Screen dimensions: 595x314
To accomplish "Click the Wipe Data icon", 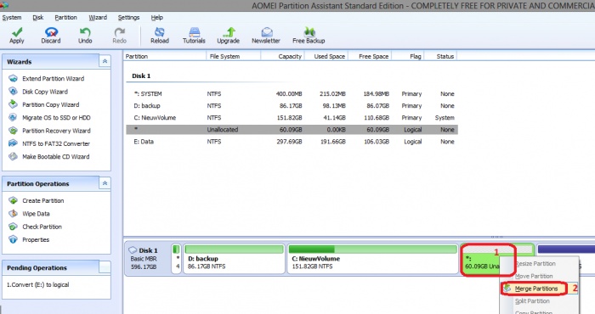I will (14, 213).
